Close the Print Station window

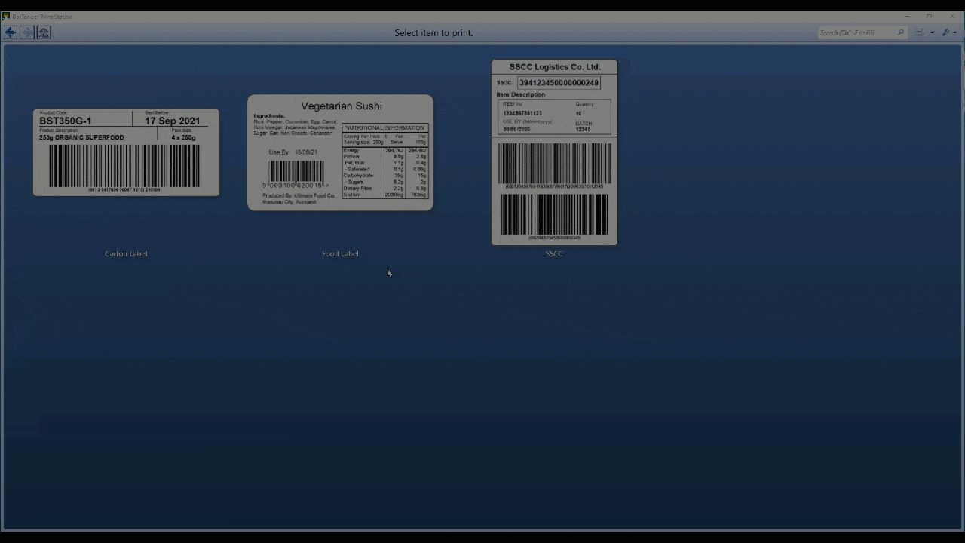coord(952,16)
